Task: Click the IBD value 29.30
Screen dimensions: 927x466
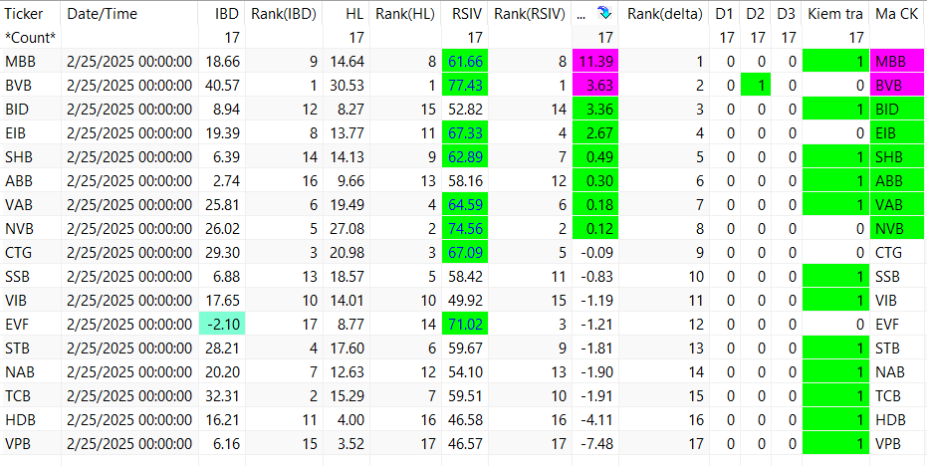Action: click(x=222, y=253)
